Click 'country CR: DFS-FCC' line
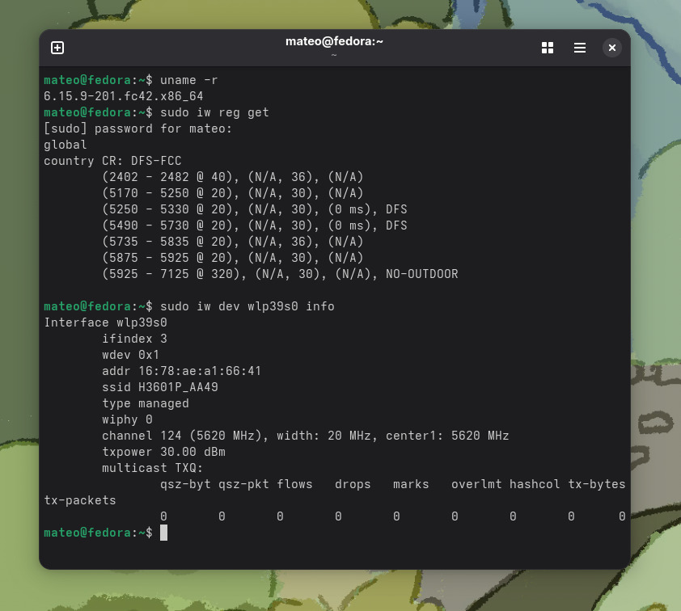Image resolution: width=681 pixels, height=611 pixels. [112, 161]
